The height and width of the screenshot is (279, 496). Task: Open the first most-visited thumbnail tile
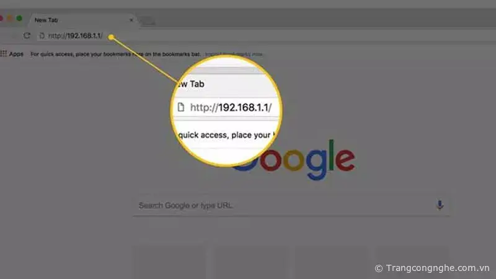point(169,261)
